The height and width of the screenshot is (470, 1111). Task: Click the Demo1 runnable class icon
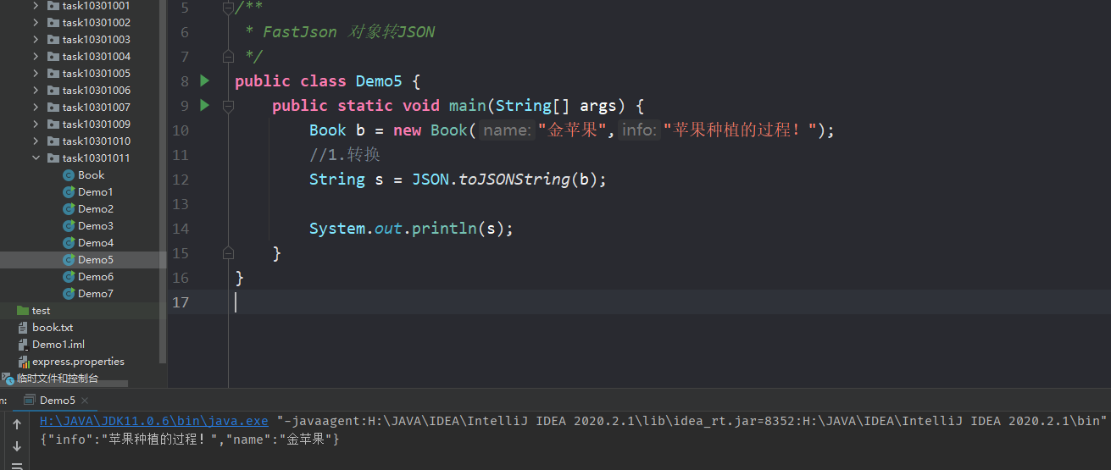click(69, 192)
